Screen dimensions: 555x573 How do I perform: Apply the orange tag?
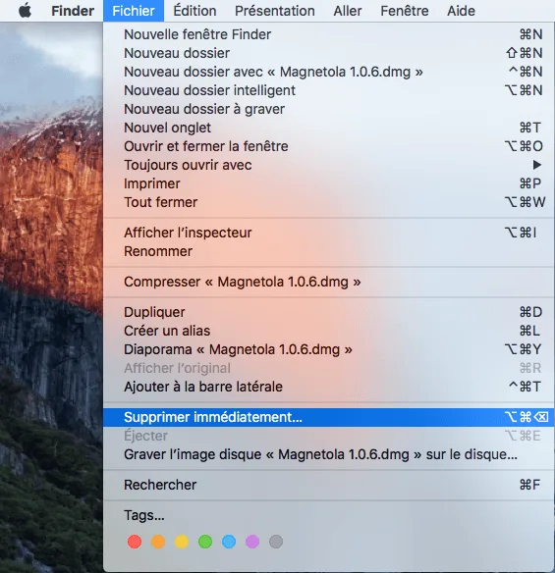tap(158, 542)
